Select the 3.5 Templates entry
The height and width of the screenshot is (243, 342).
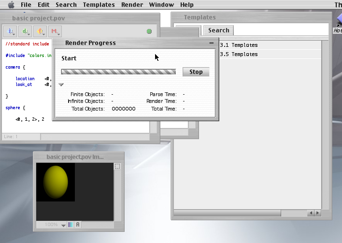pos(239,55)
